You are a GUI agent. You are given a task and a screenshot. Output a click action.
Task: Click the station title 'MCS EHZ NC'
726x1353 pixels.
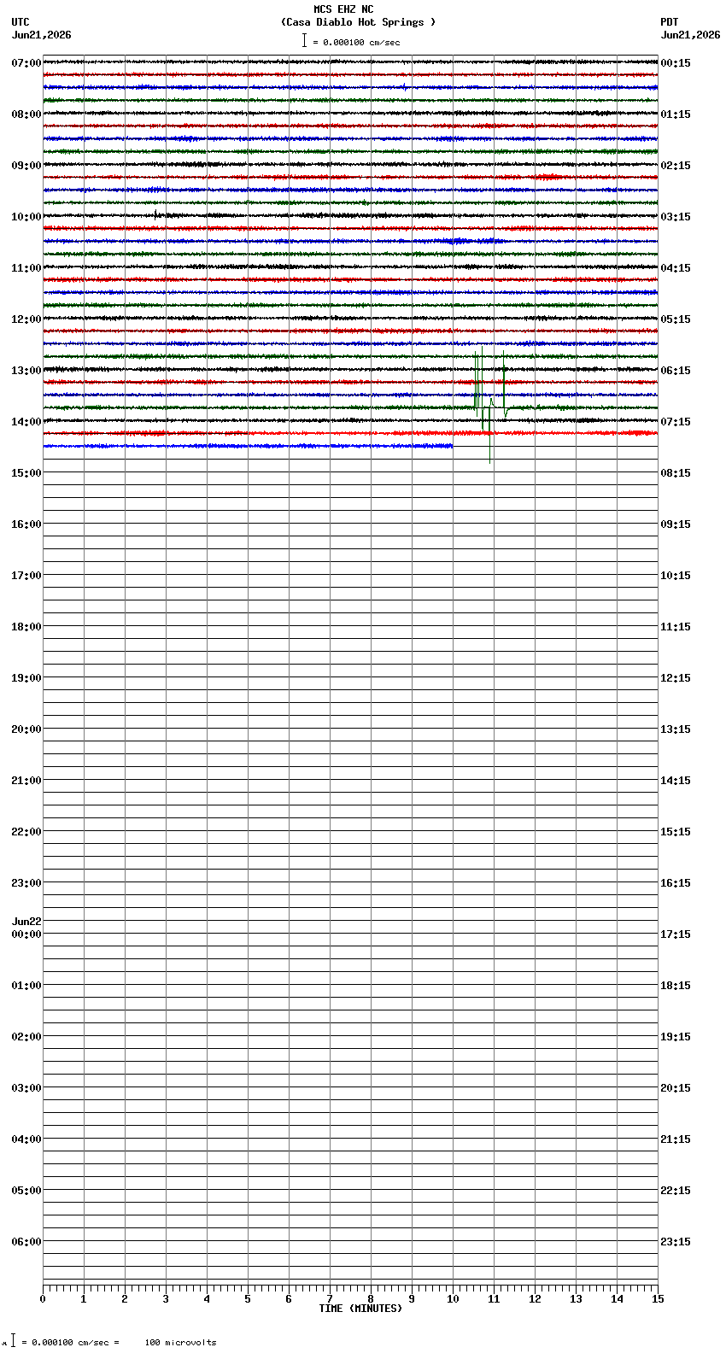coord(343,9)
